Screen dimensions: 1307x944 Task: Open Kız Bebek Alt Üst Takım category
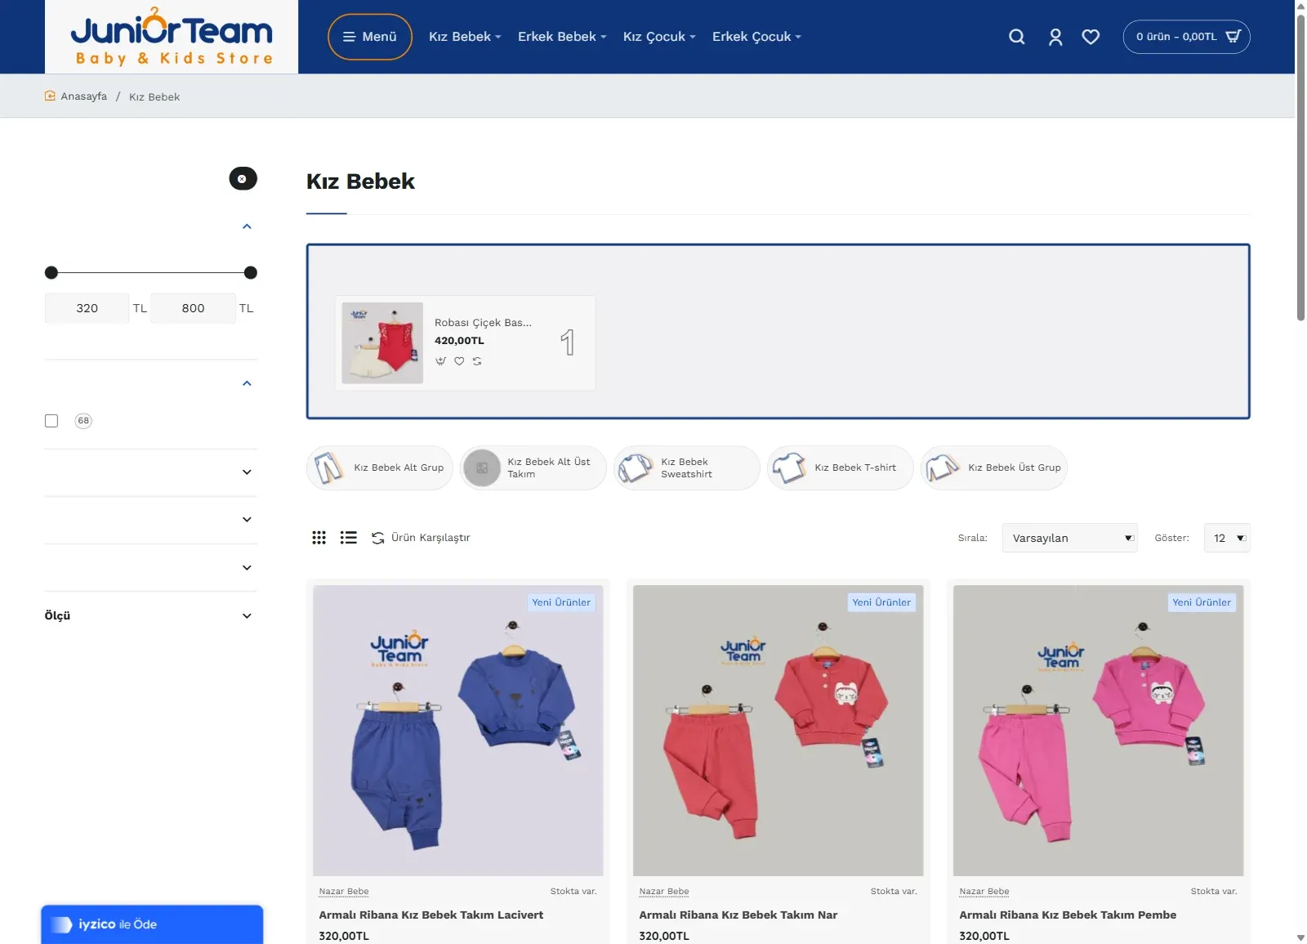click(x=533, y=468)
